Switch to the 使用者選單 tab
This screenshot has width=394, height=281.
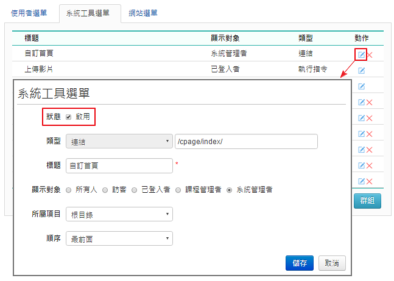(29, 13)
